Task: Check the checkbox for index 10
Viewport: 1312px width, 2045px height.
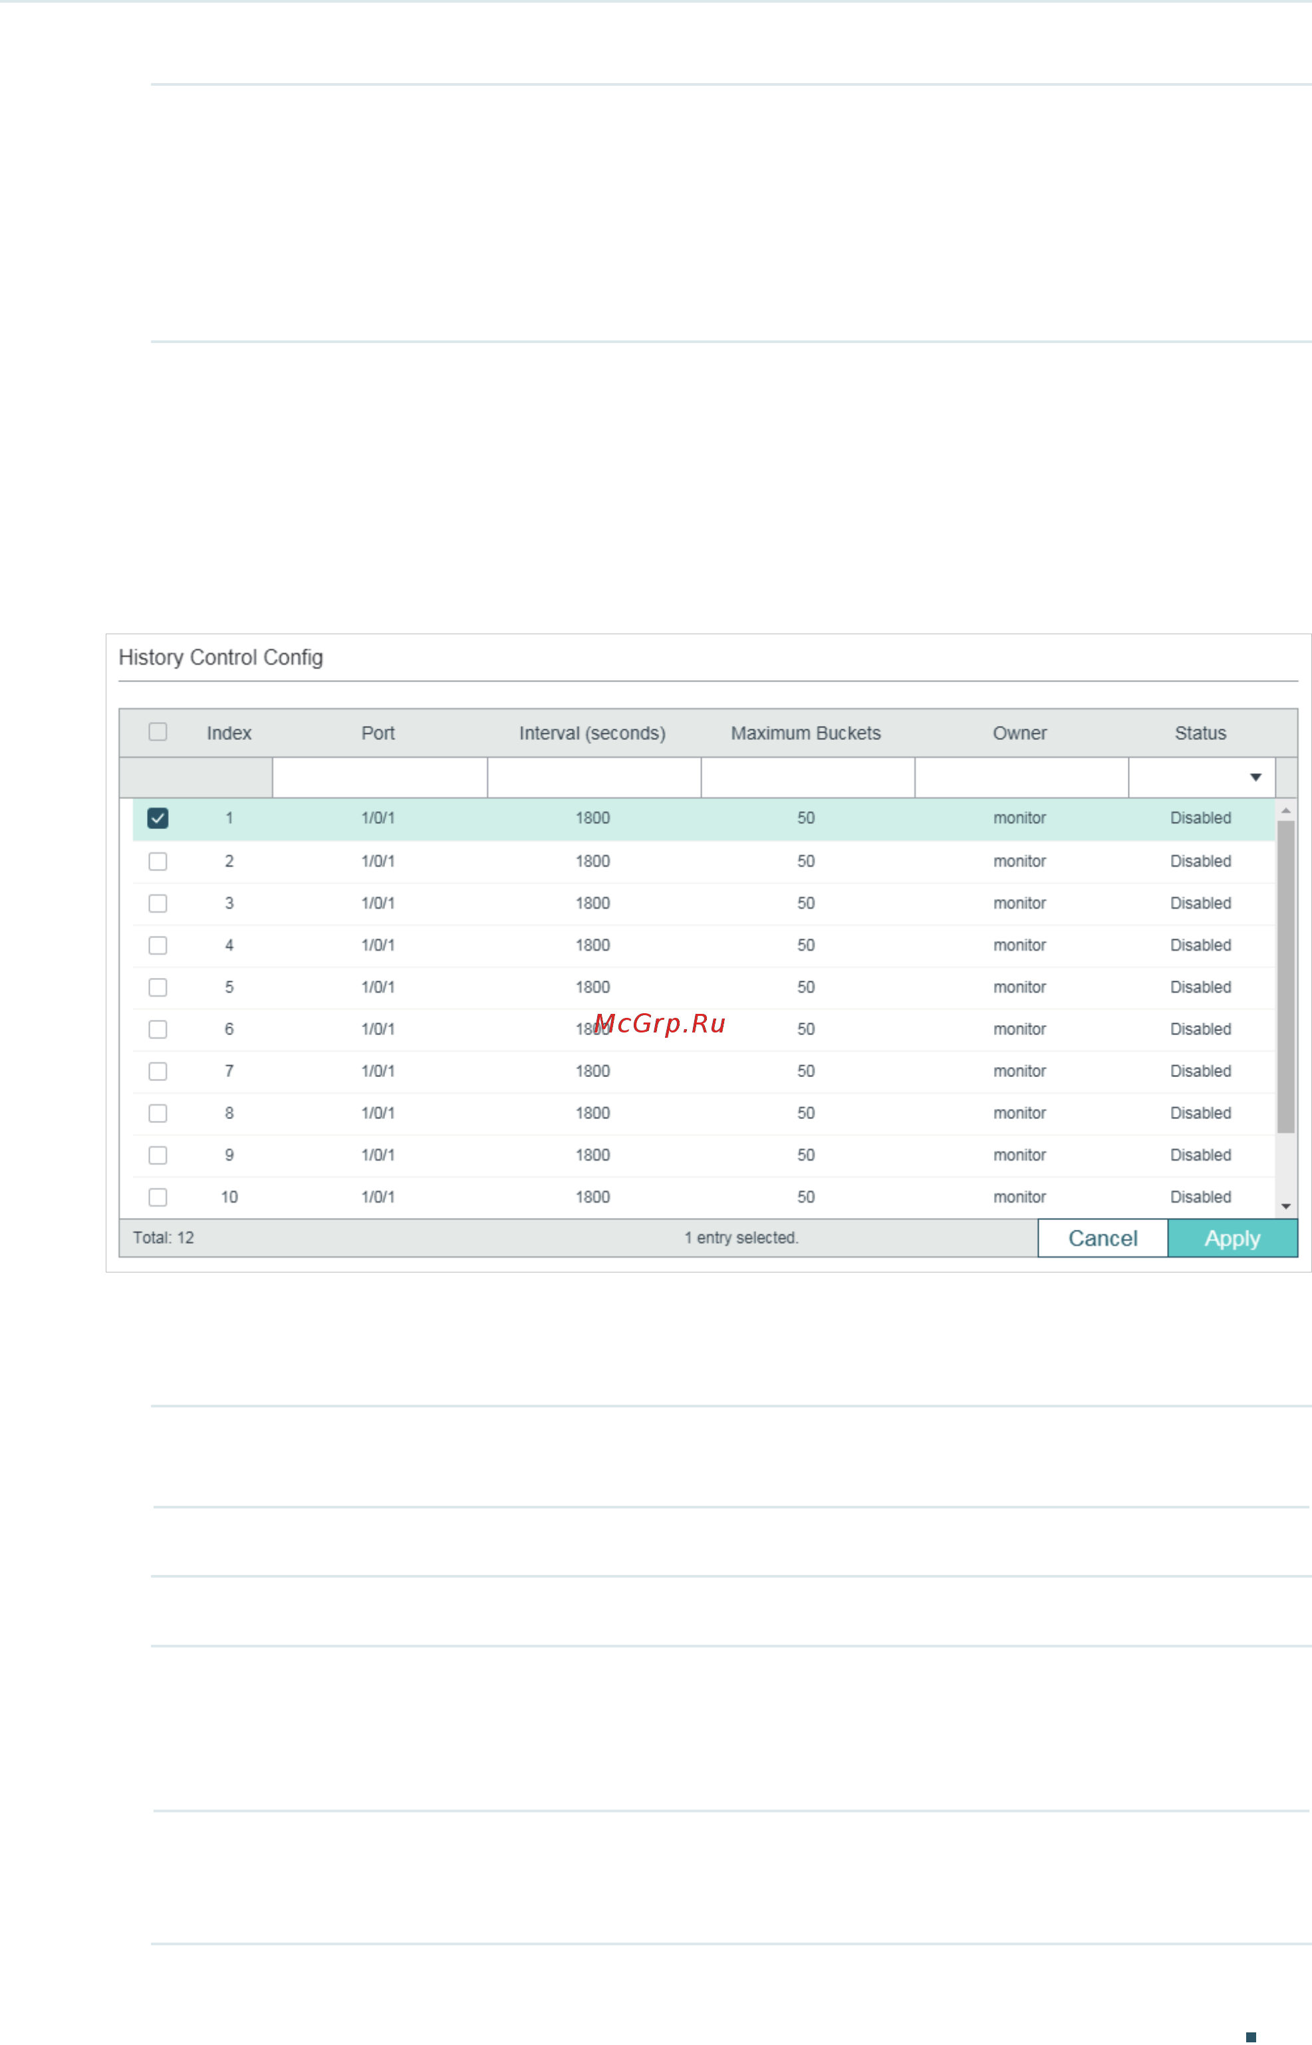Action: pyautogui.click(x=158, y=1197)
